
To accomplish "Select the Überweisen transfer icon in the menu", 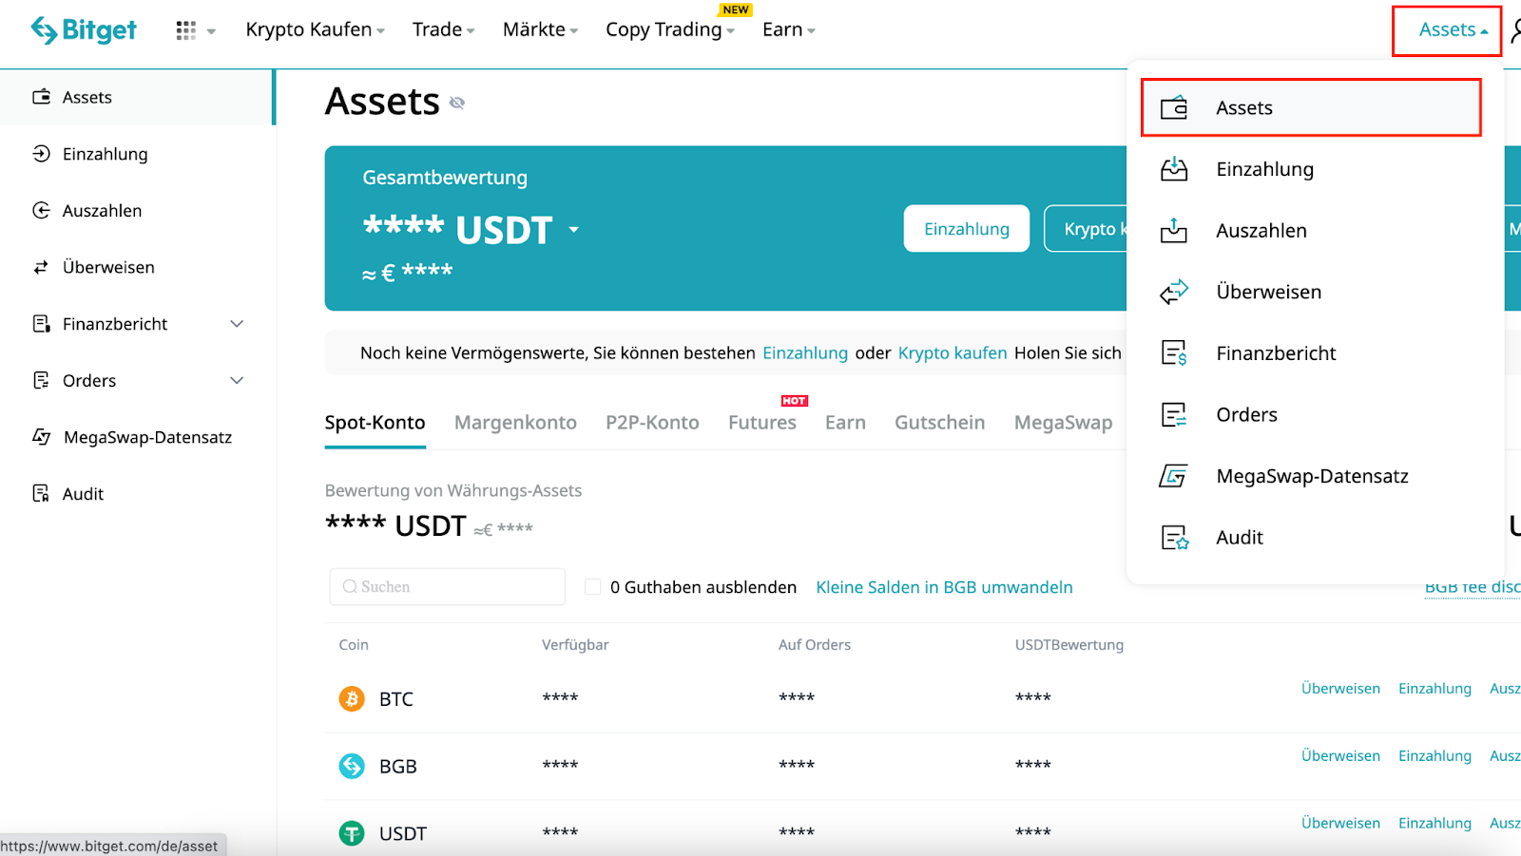I will pyautogui.click(x=1175, y=292).
